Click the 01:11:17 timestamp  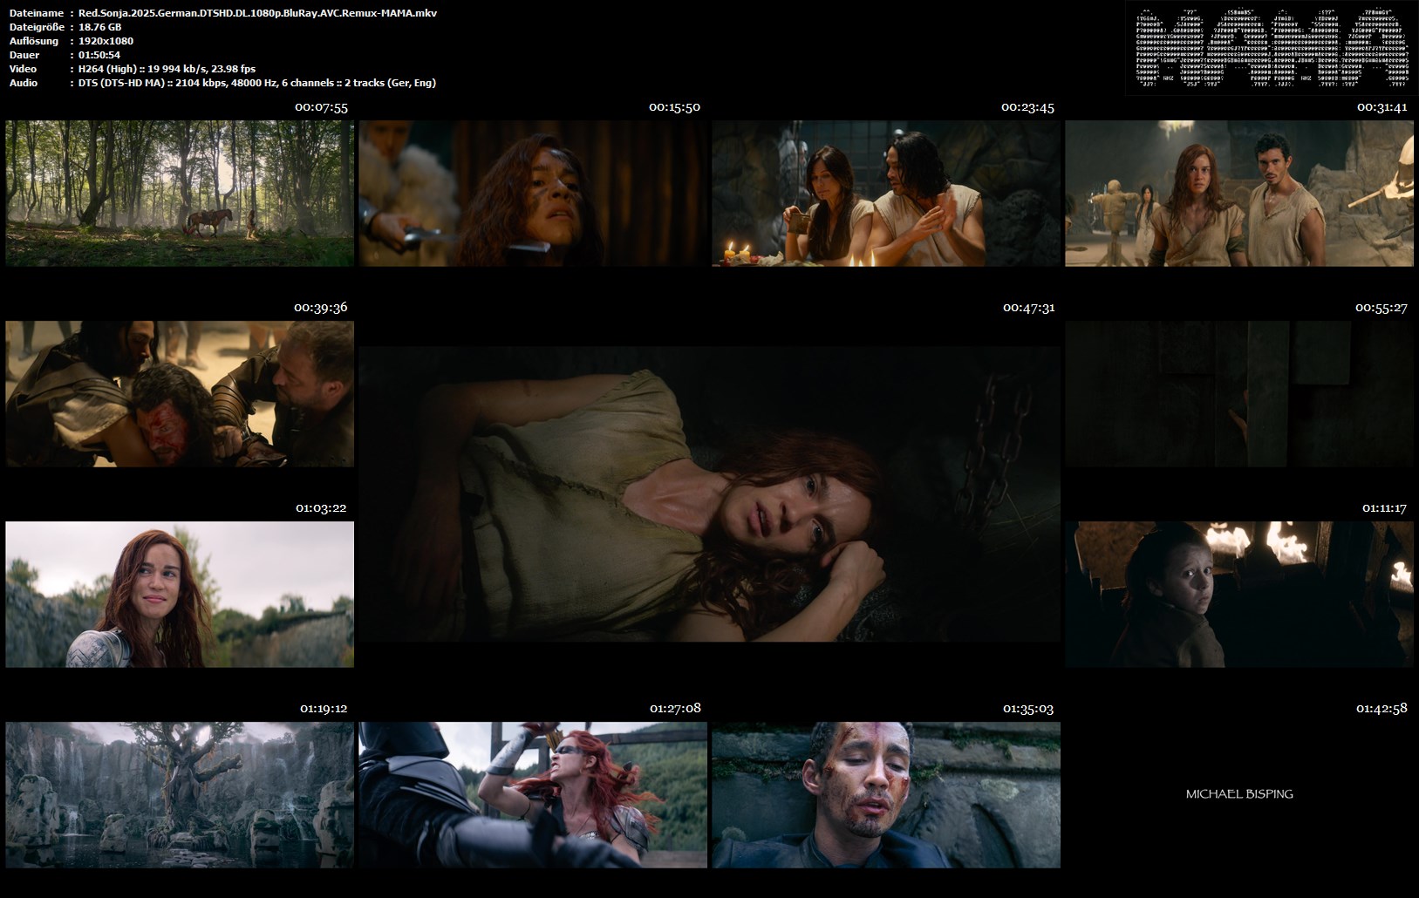tap(1384, 508)
